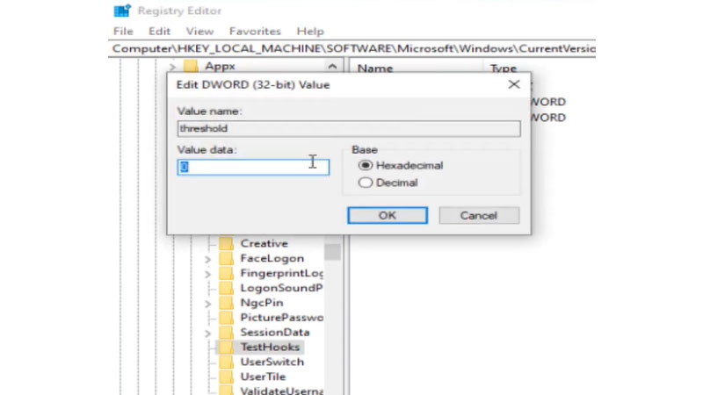Select the NgcPin folder icon
This screenshot has height=395, width=703.
pyautogui.click(x=227, y=303)
